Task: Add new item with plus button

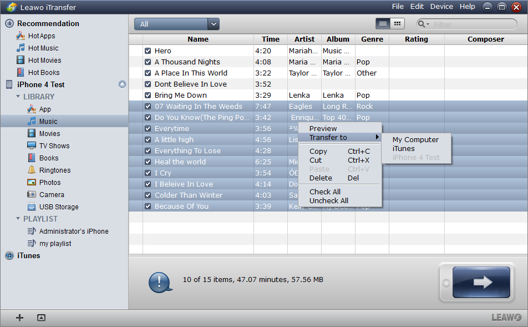Action: (20, 318)
